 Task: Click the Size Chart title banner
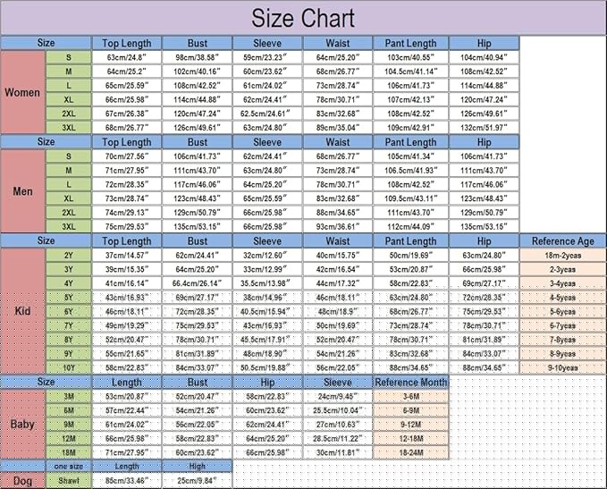pyautogui.click(x=303, y=18)
